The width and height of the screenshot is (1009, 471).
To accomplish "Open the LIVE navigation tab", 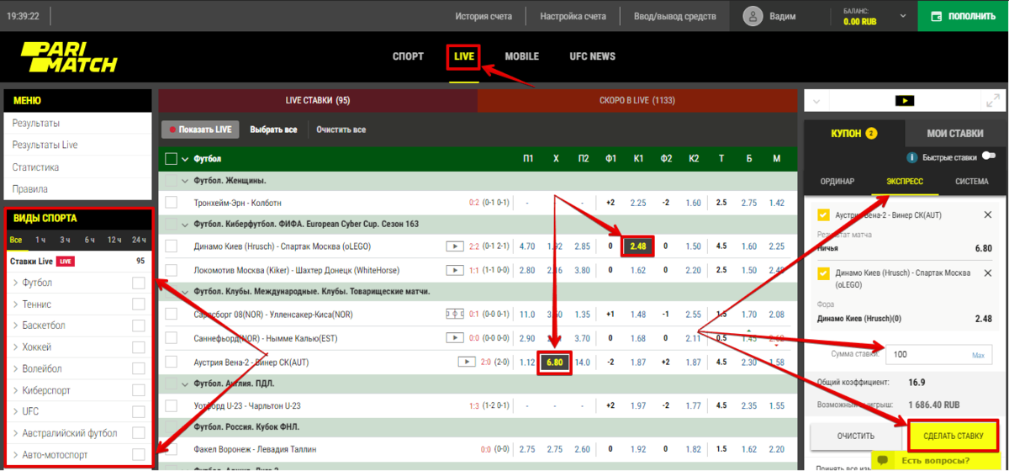I will click(464, 56).
